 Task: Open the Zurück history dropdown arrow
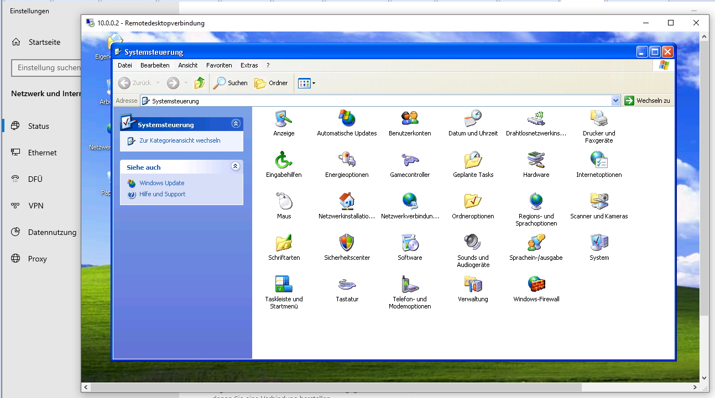pyautogui.click(x=158, y=83)
